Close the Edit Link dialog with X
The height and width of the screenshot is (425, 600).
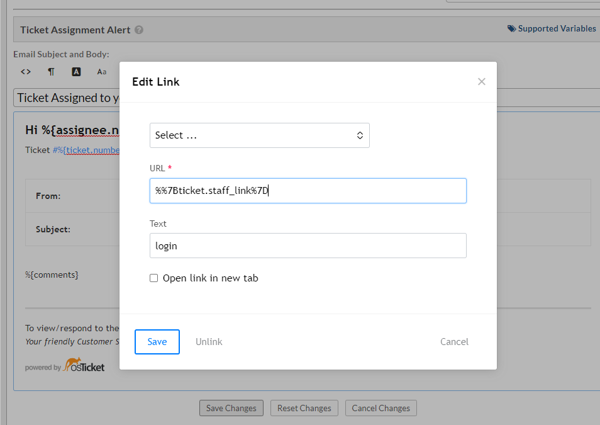482,81
